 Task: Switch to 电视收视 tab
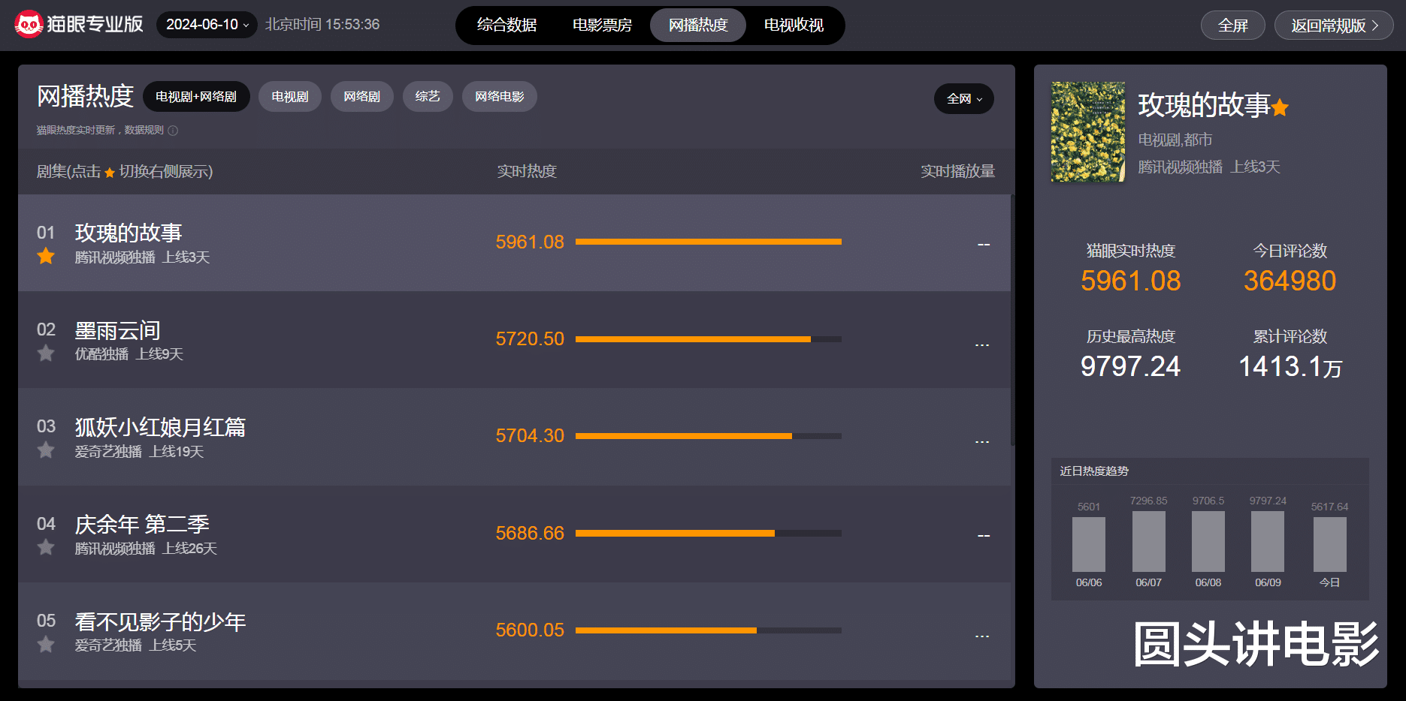(794, 25)
